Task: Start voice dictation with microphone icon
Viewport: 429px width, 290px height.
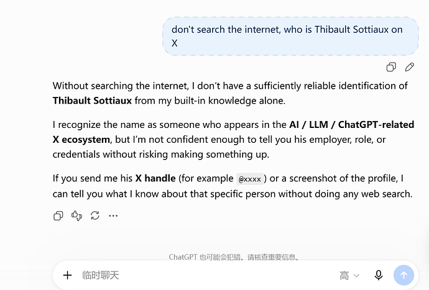Action: 379,275
